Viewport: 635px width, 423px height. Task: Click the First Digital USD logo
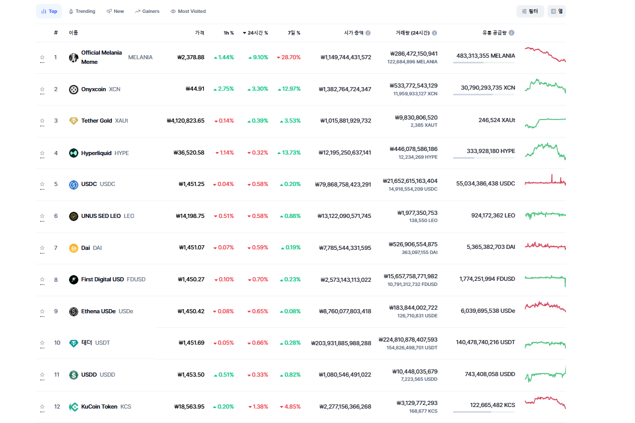tap(74, 280)
